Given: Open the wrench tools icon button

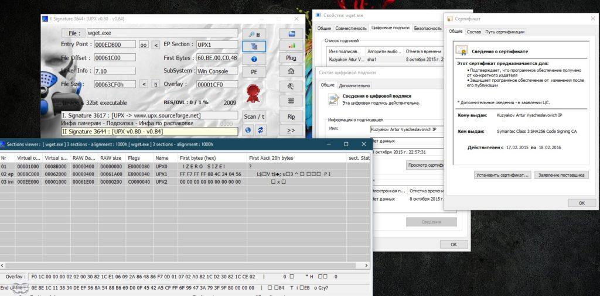Looking at the screenshot, I should click(291, 86).
